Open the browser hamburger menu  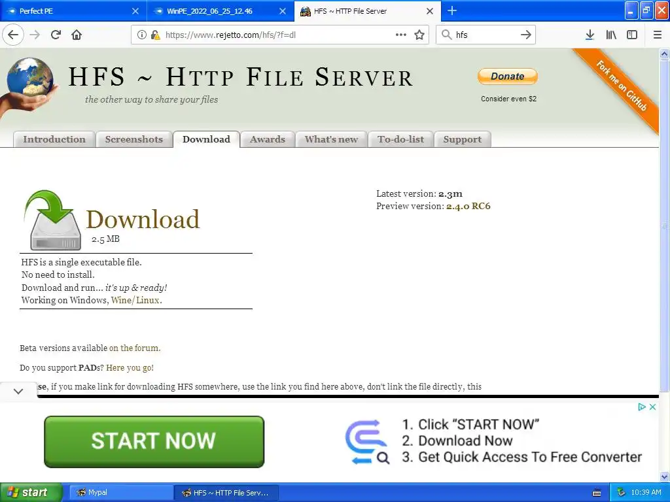(x=658, y=35)
